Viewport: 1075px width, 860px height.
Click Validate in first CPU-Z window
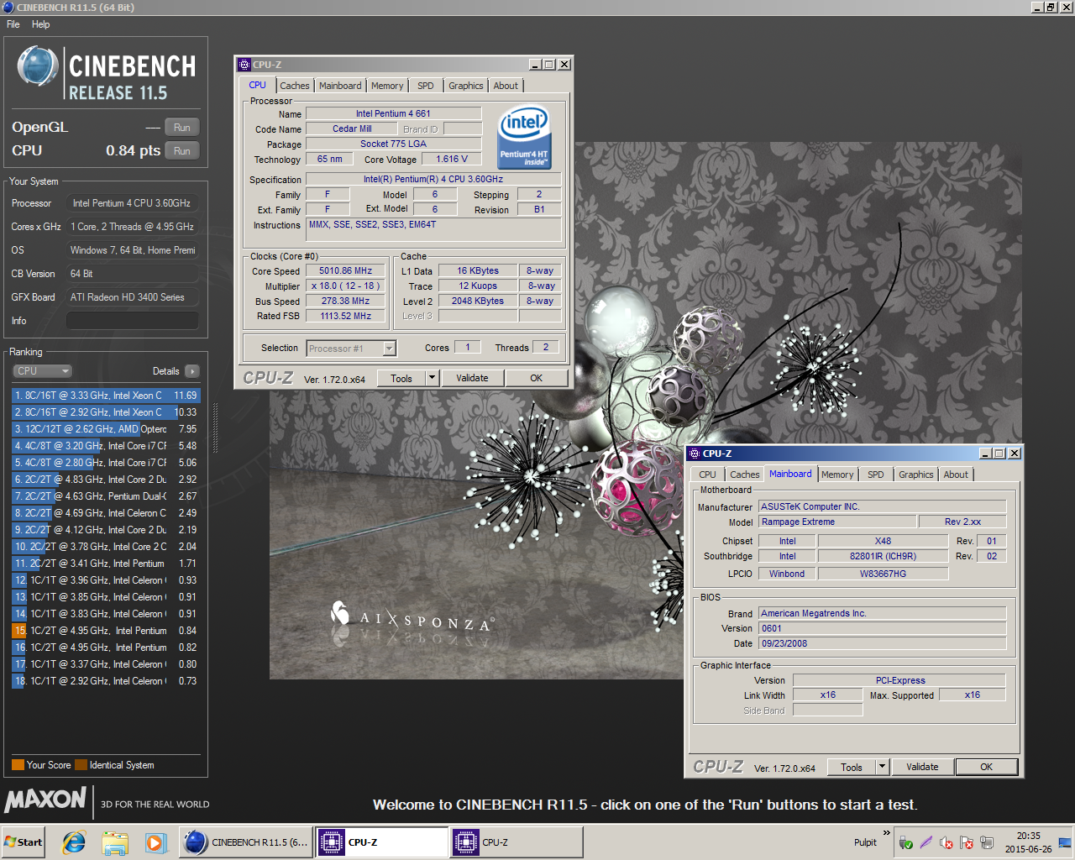click(x=472, y=379)
